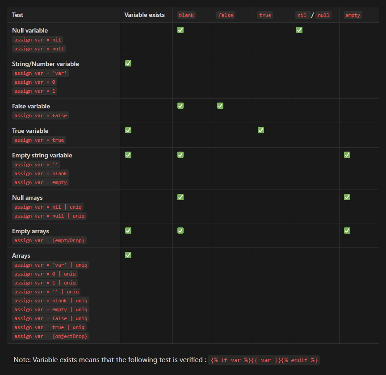The width and height of the screenshot is (386, 375).
Task: Click Empty arrays variable exists checkmark
Action: pyautogui.click(x=128, y=231)
